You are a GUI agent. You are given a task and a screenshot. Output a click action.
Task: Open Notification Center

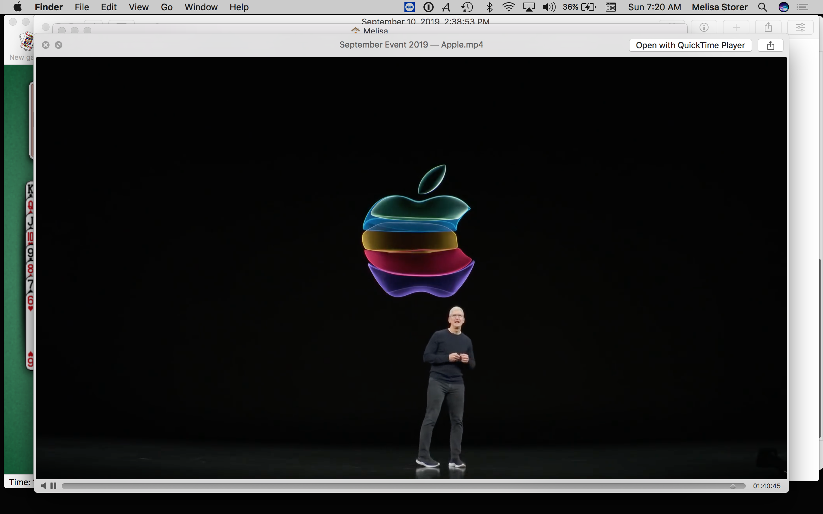point(802,7)
